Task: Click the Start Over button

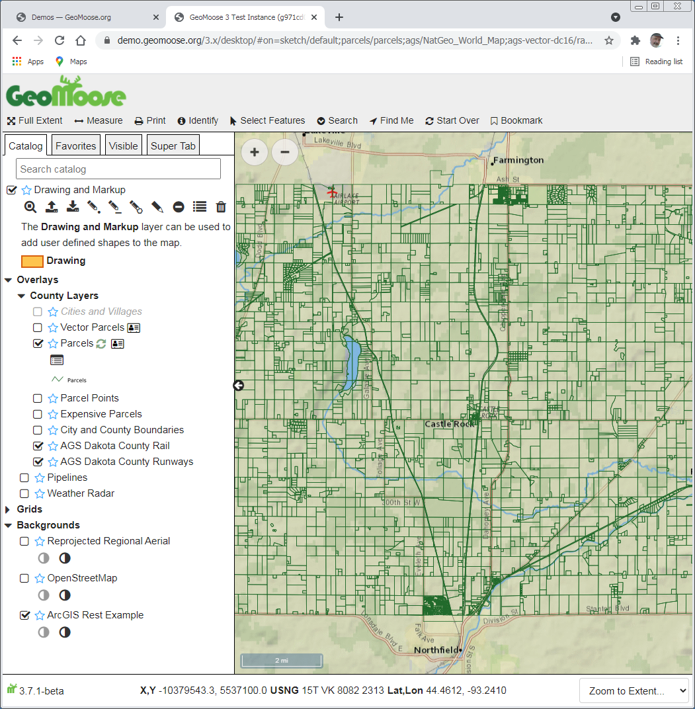Action: click(x=452, y=121)
